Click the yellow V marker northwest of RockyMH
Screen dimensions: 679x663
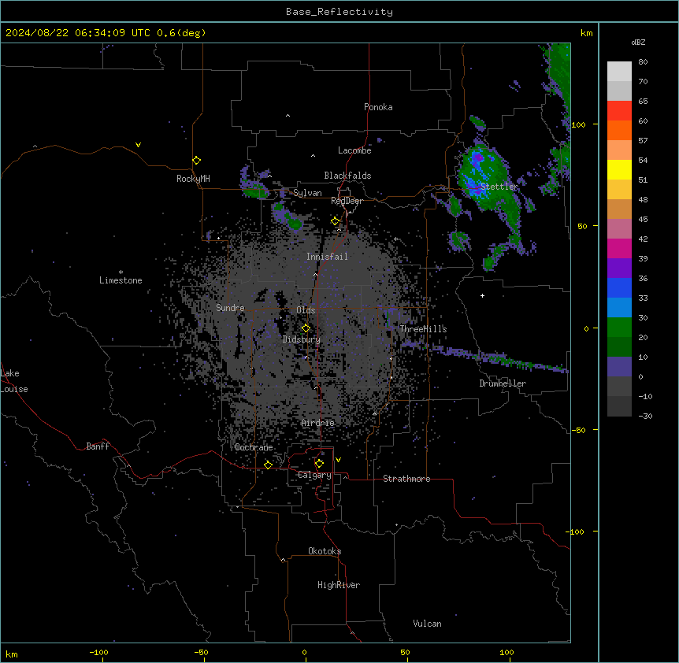[x=138, y=145]
